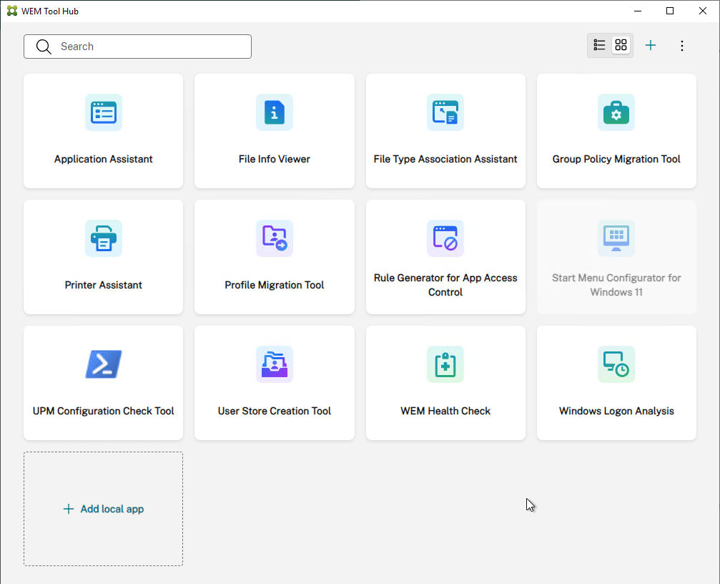Maximize the WEM Tool Hub window
The height and width of the screenshot is (584, 720).
click(670, 11)
